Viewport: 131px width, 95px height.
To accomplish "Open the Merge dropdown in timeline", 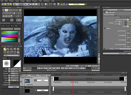I will click(36, 75).
